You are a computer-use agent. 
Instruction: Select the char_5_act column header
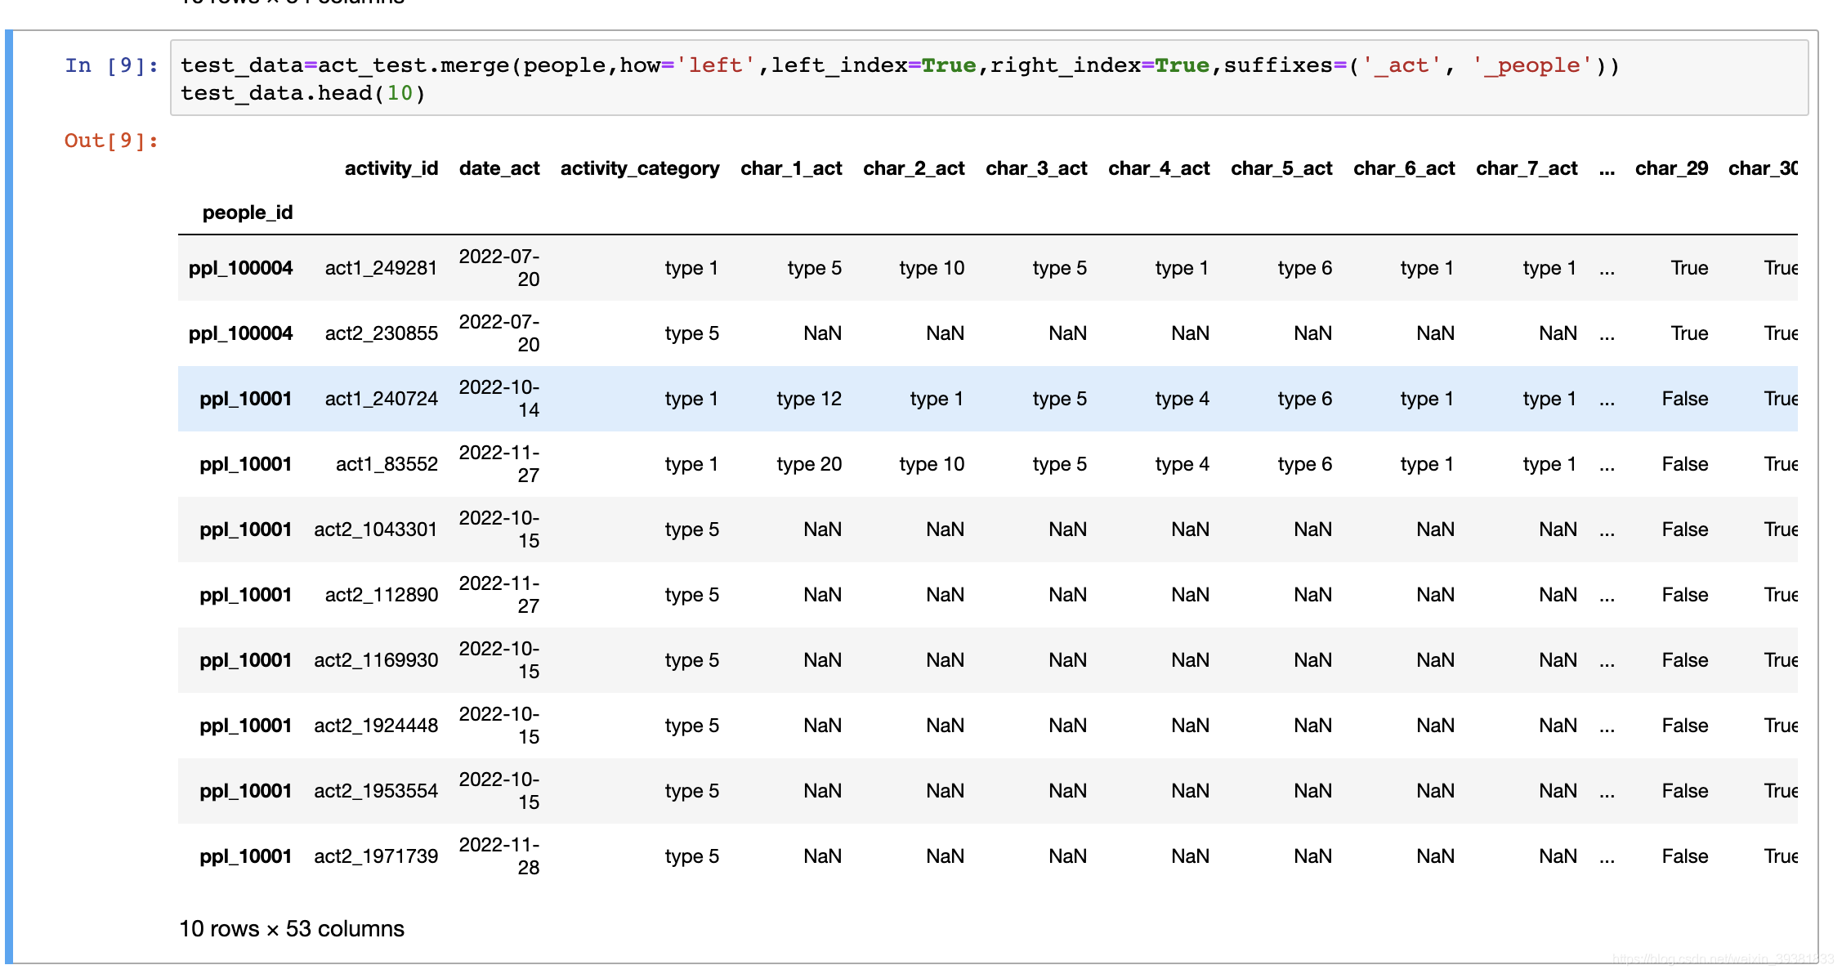pos(1281,168)
